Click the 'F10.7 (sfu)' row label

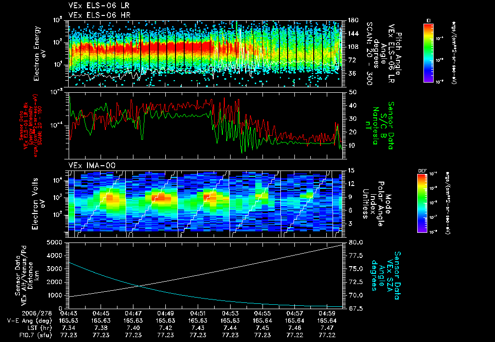pyautogui.click(x=35, y=335)
